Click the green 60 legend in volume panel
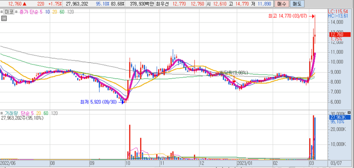 (x=46, y=113)
